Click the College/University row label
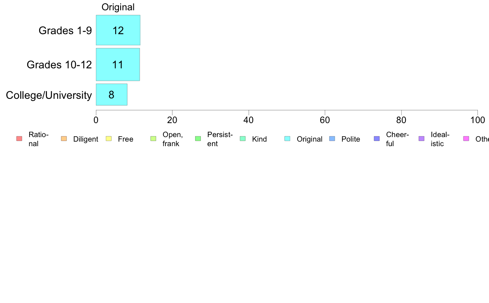Viewport: 489px width, 303px height. [x=49, y=95]
